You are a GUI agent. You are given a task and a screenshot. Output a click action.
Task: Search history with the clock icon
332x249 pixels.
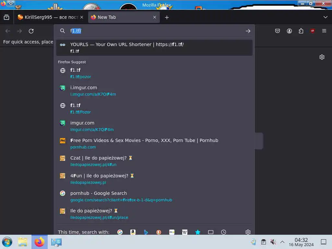[x=224, y=232]
